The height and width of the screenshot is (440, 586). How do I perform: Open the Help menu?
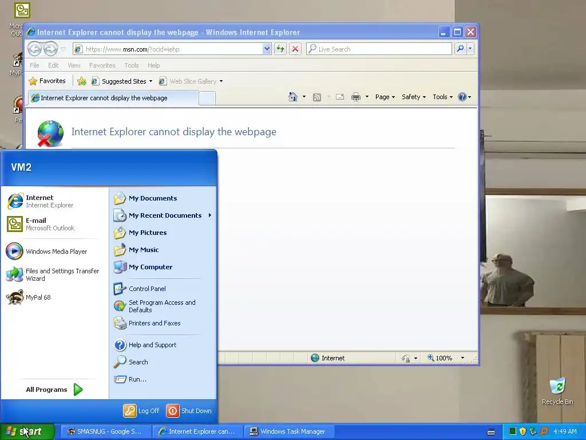point(153,65)
